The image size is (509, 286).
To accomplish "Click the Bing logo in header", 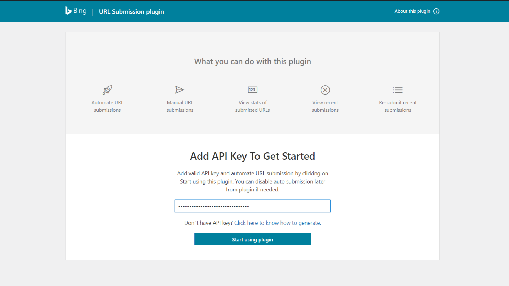I will point(68,11).
